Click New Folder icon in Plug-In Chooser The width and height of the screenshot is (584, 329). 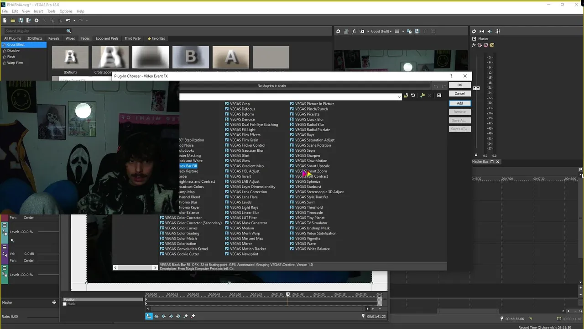pyautogui.click(x=422, y=96)
